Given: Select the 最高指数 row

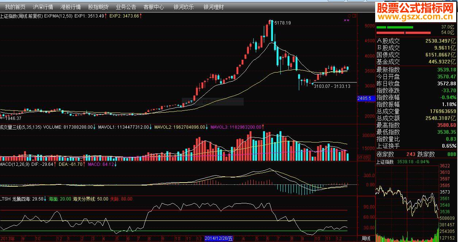Looking at the screenshot, I should (416, 125).
